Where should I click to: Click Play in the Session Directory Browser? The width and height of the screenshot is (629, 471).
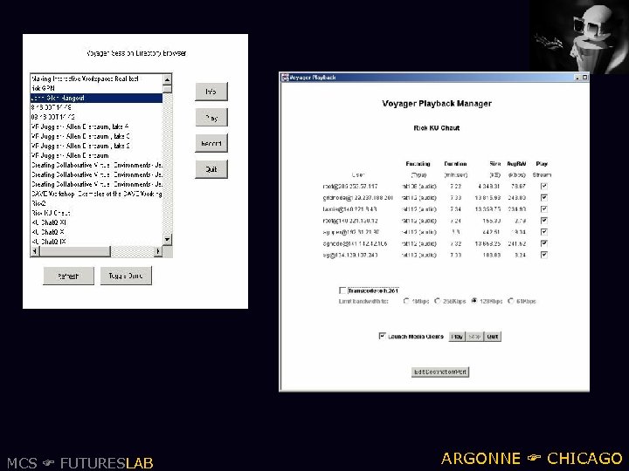[x=211, y=118]
